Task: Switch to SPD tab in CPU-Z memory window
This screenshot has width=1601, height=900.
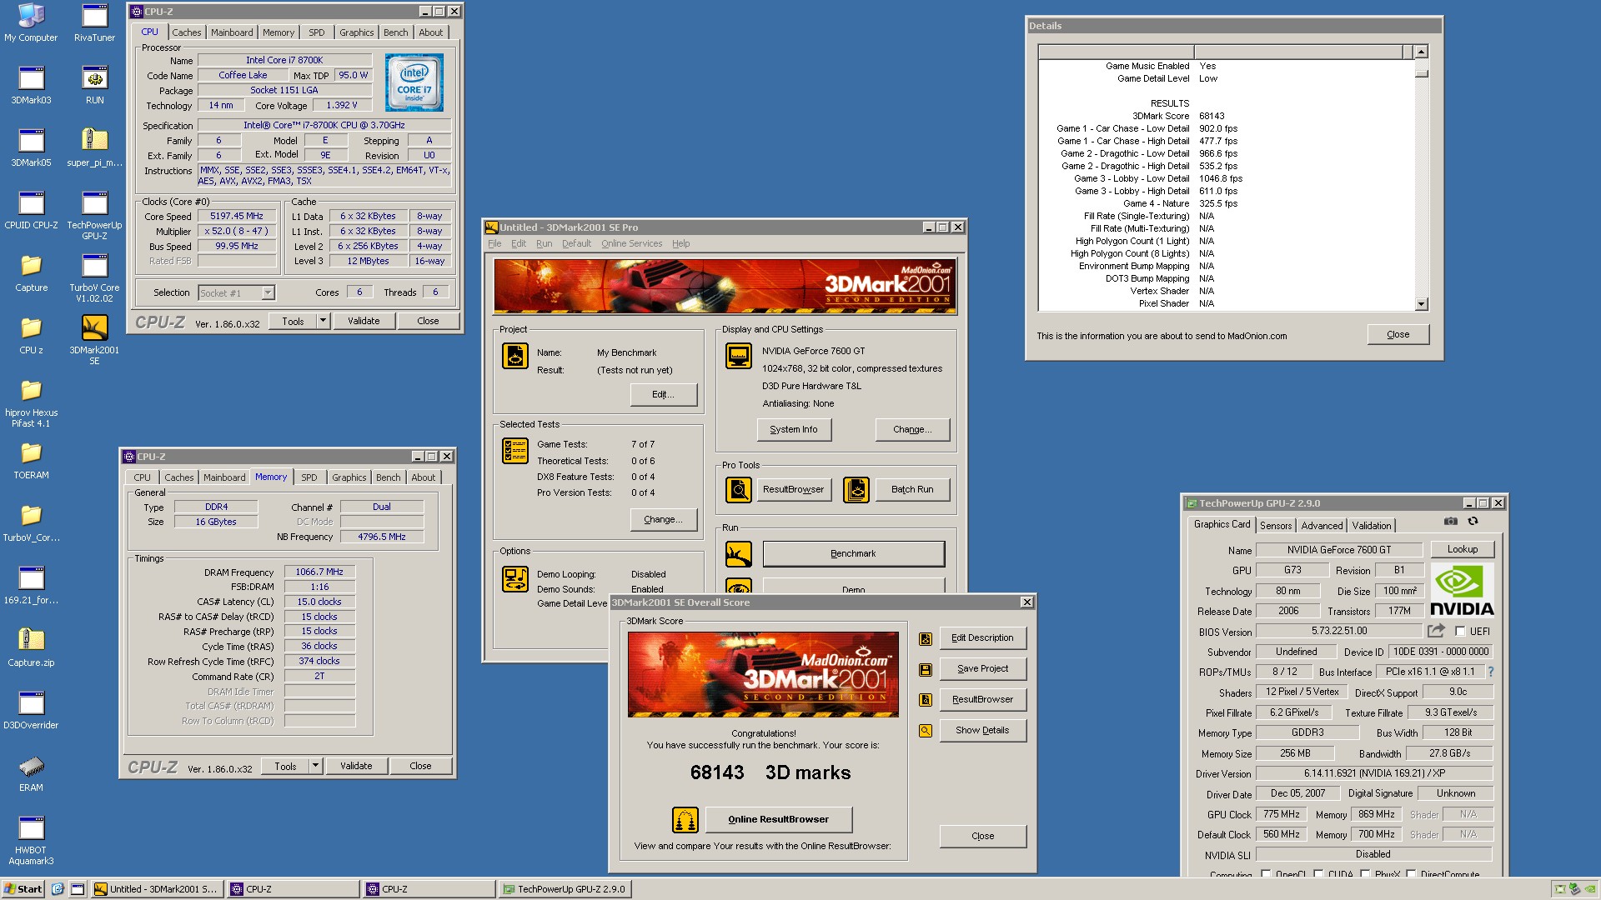Action: (309, 477)
